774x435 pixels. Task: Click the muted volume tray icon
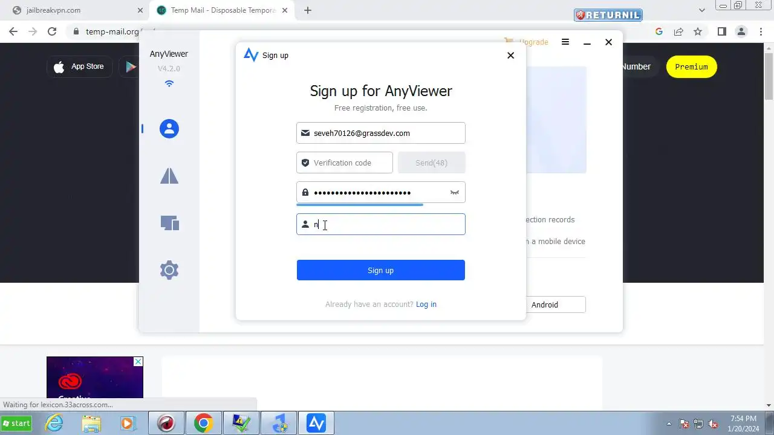(714, 424)
